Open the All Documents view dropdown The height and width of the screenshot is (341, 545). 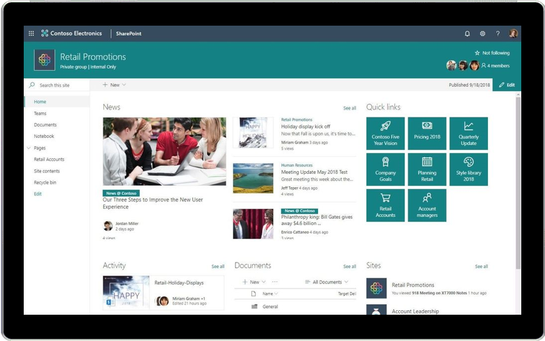pyautogui.click(x=326, y=282)
